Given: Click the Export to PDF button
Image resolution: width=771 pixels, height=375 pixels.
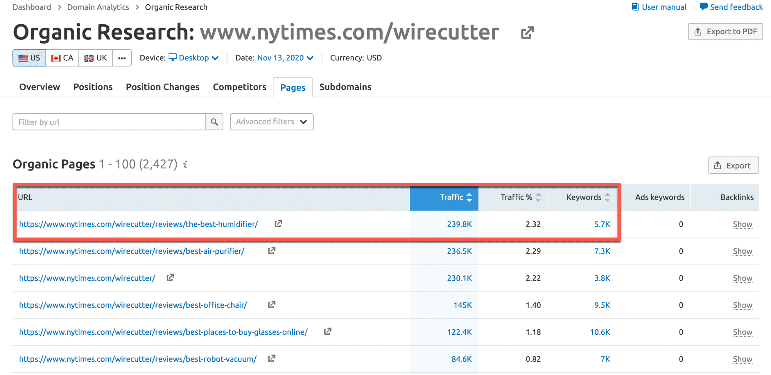Looking at the screenshot, I should pyautogui.click(x=725, y=32).
